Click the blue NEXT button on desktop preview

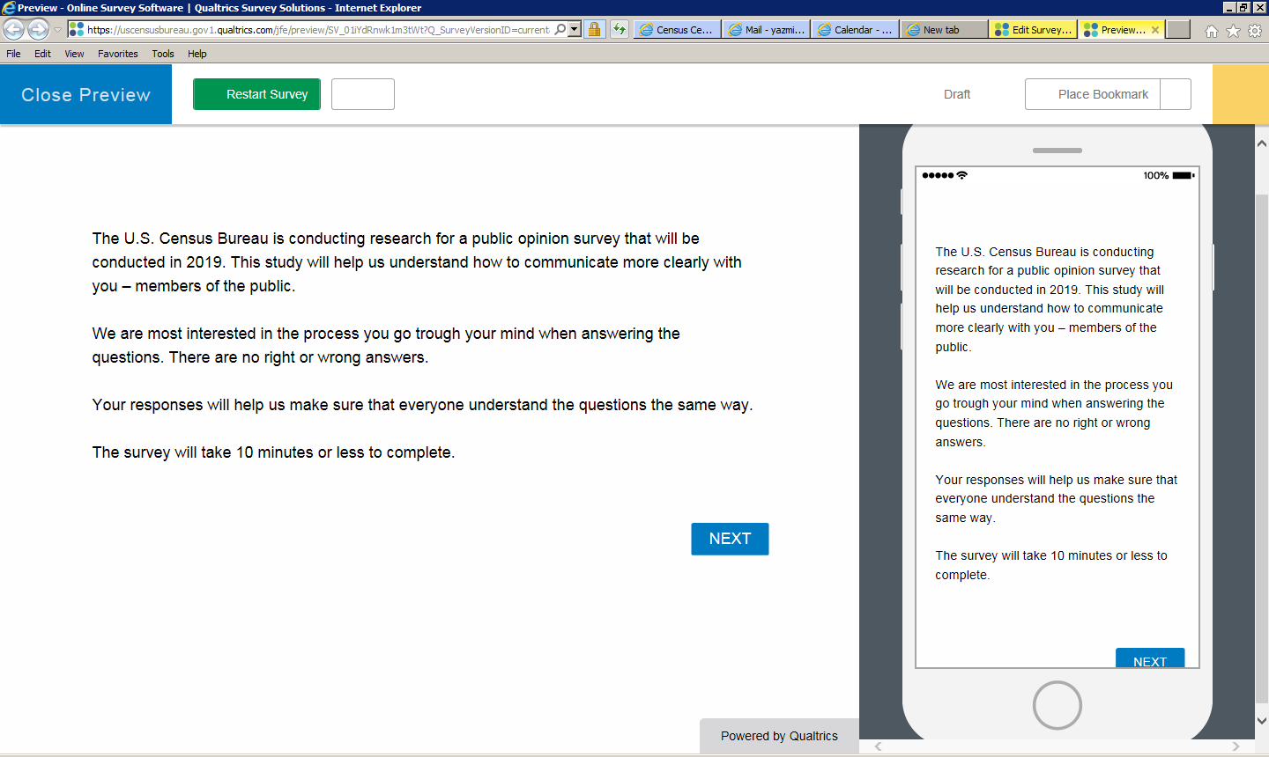[x=730, y=539]
